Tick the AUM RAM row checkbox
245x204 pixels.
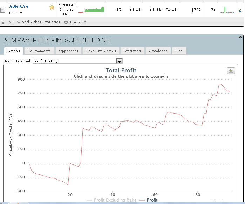point(3,10)
